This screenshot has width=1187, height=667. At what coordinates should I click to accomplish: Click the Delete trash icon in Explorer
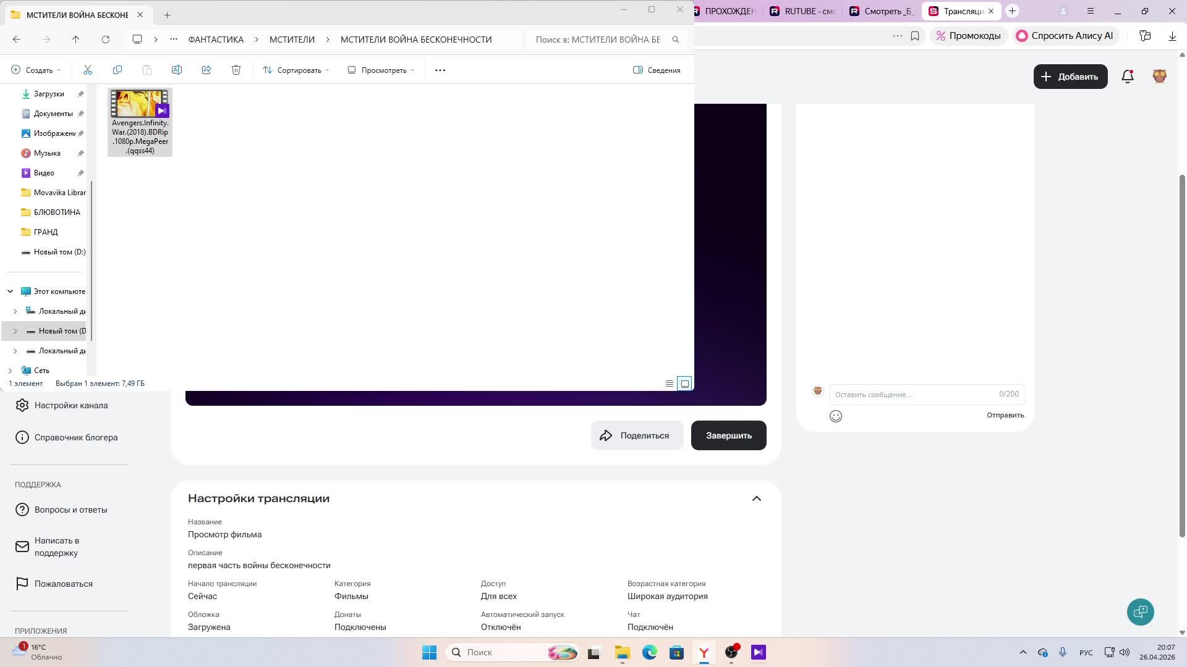pos(236,70)
